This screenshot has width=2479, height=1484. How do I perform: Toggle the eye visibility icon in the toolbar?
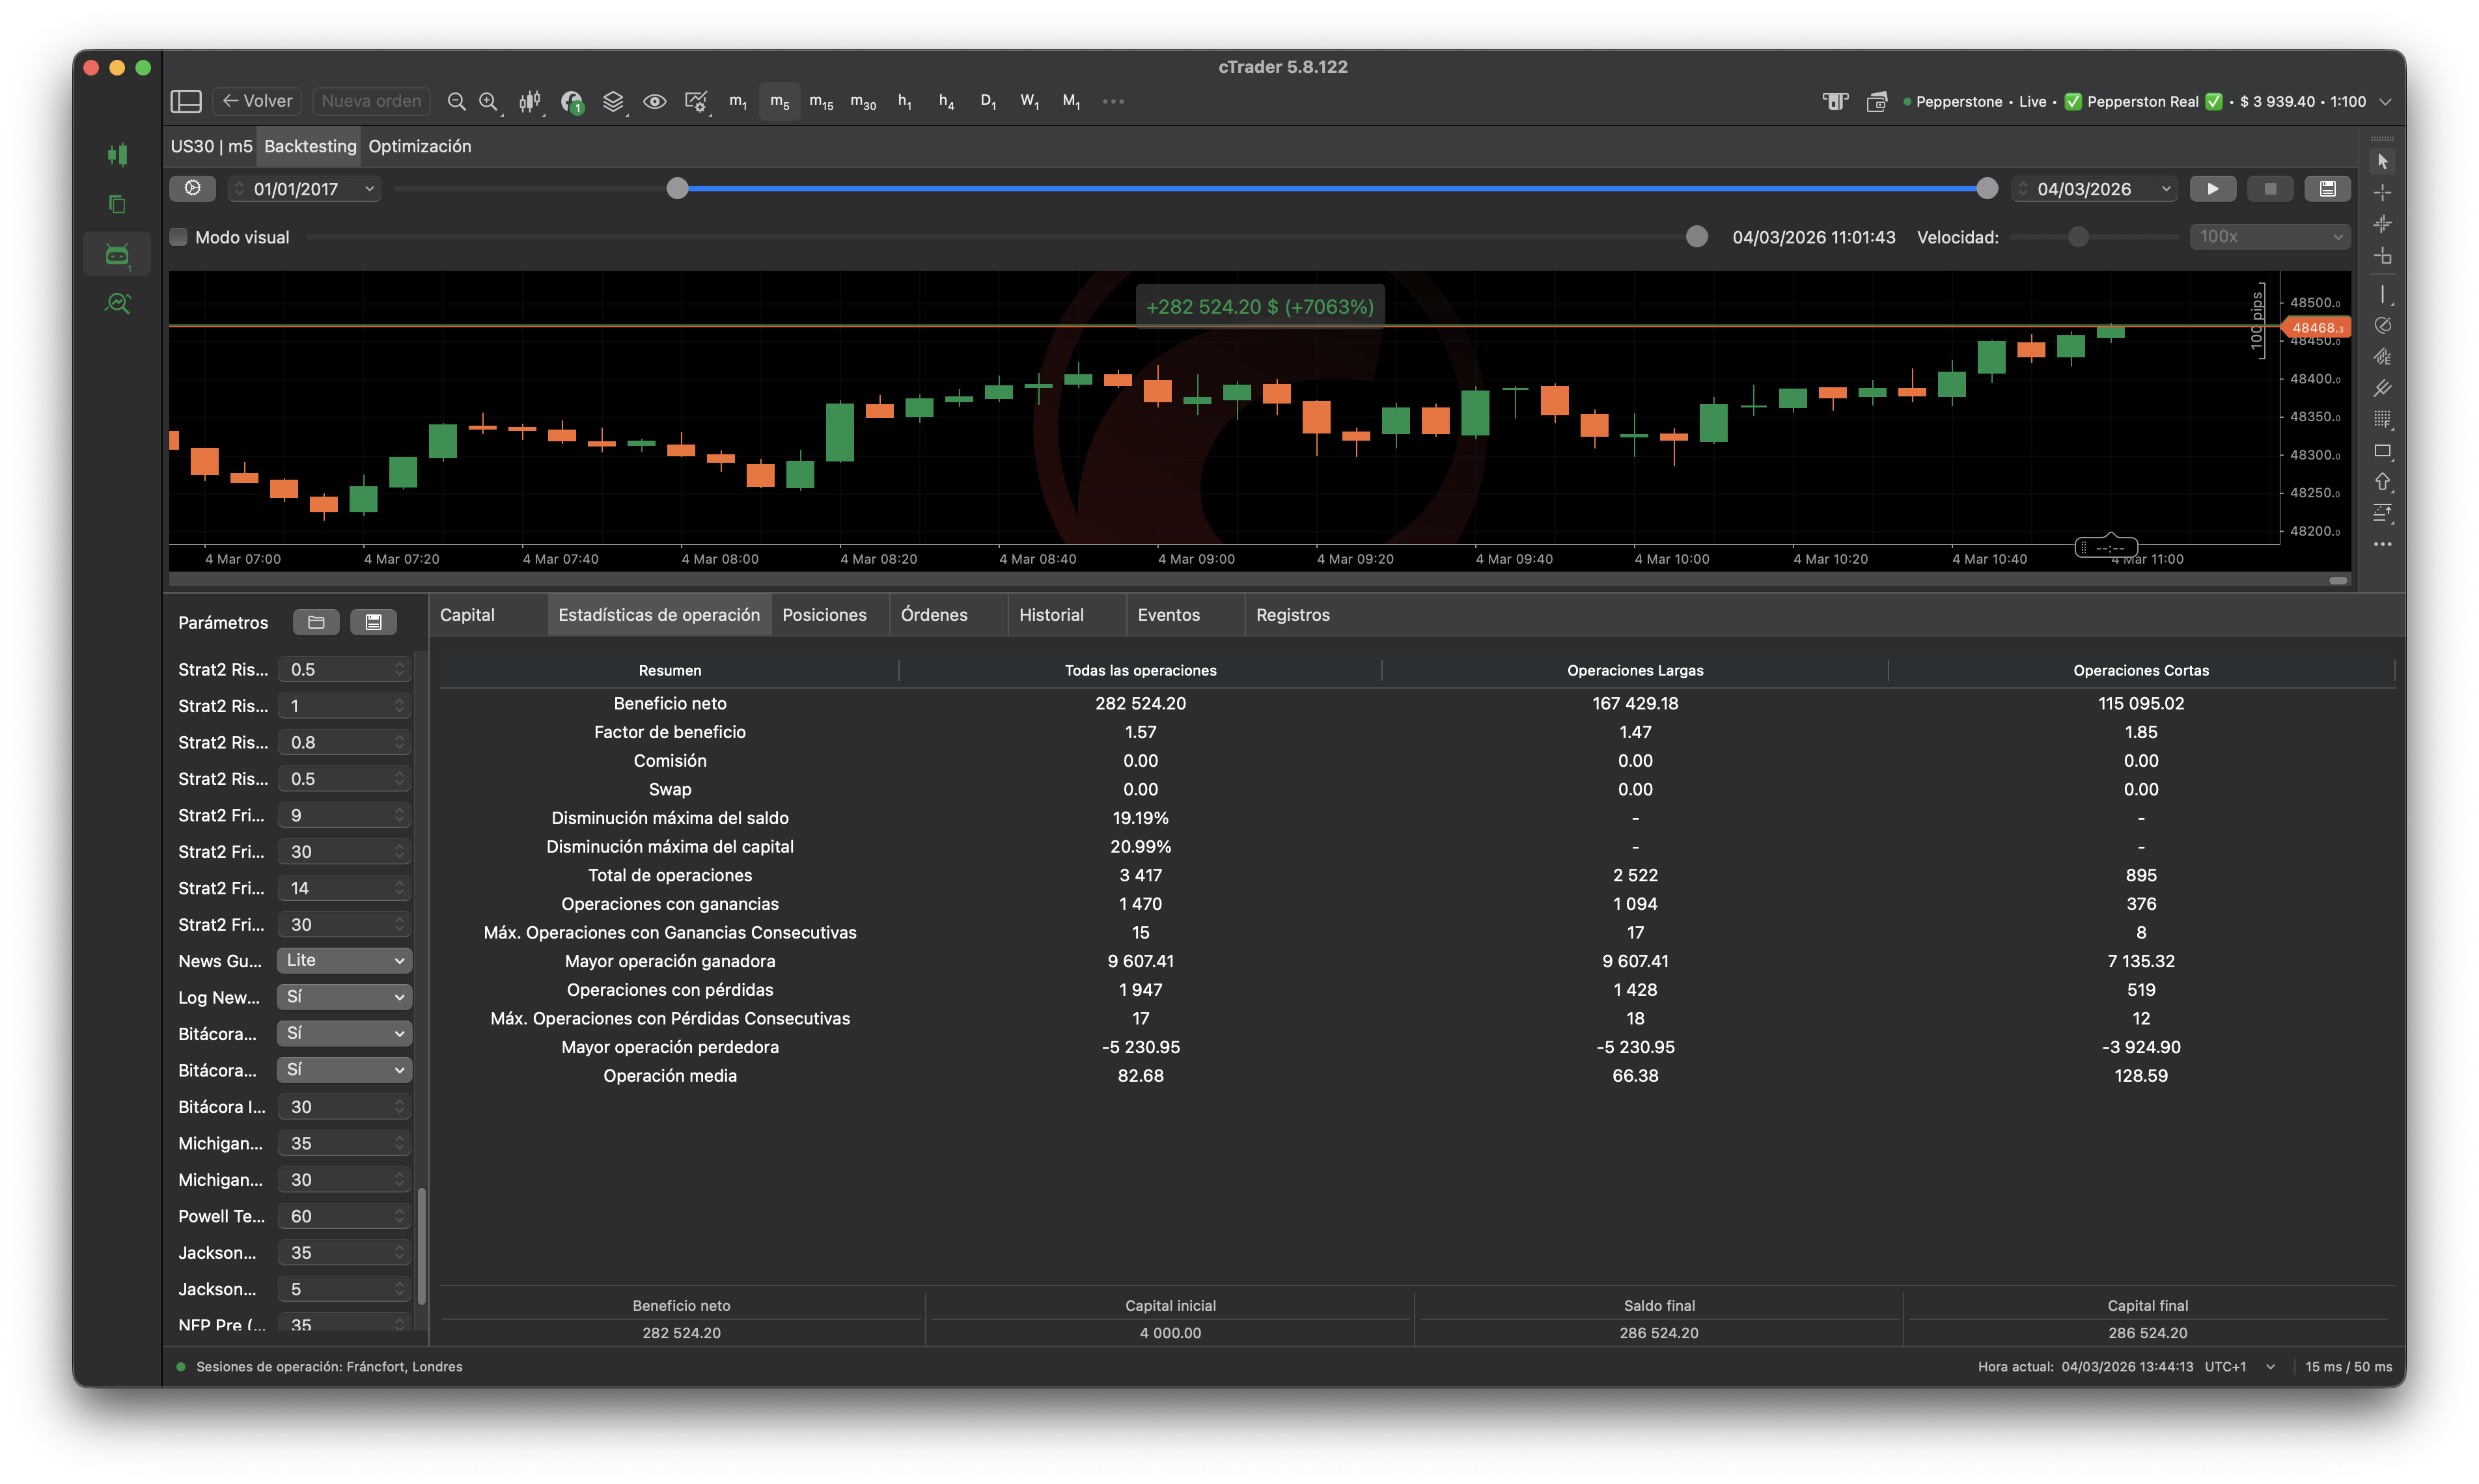654,101
